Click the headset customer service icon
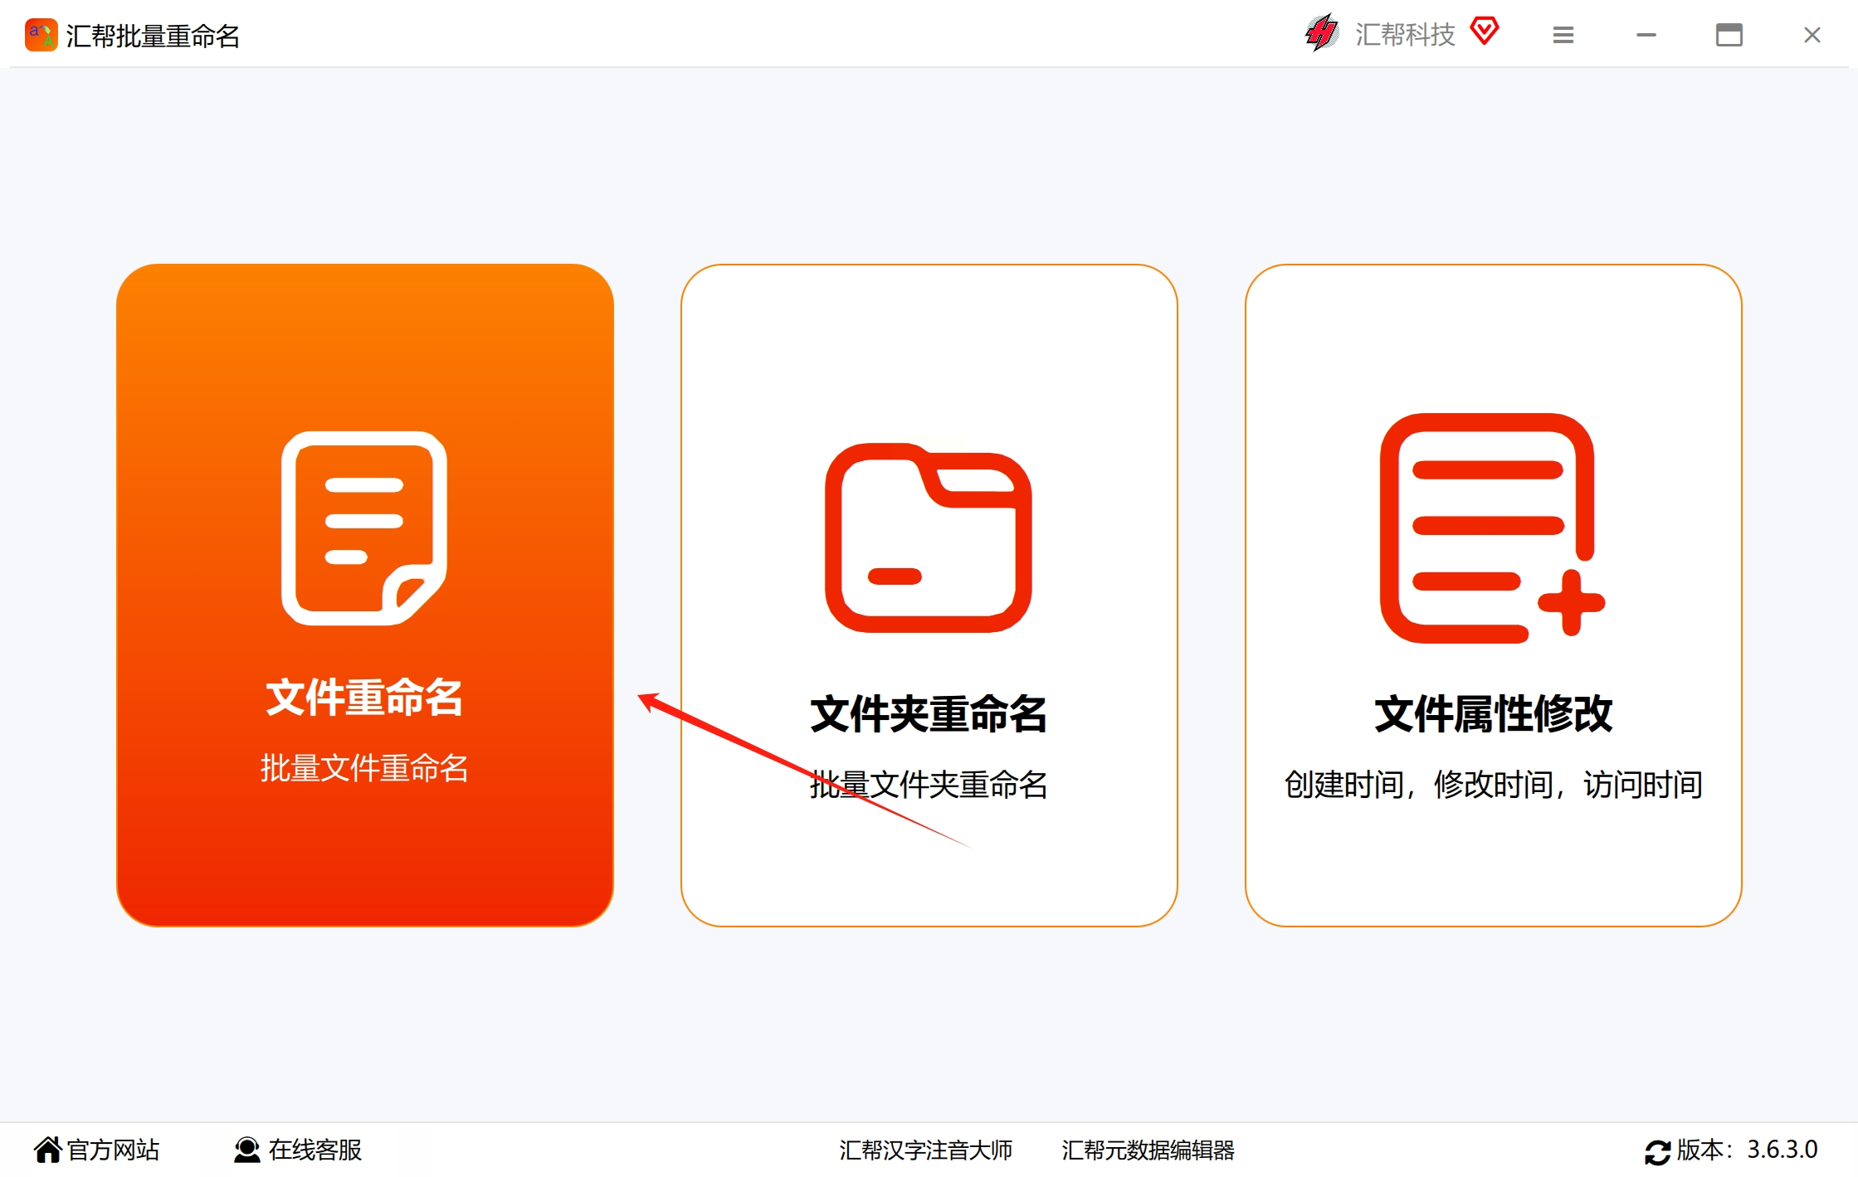 click(x=246, y=1150)
